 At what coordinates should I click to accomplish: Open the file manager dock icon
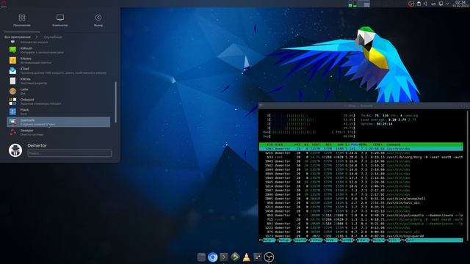(x=201, y=257)
